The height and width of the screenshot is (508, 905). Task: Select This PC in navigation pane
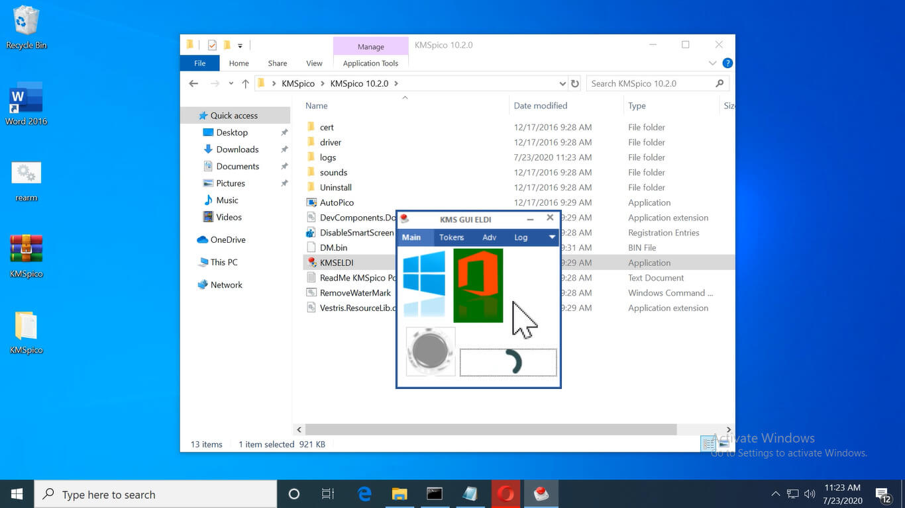(x=224, y=262)
